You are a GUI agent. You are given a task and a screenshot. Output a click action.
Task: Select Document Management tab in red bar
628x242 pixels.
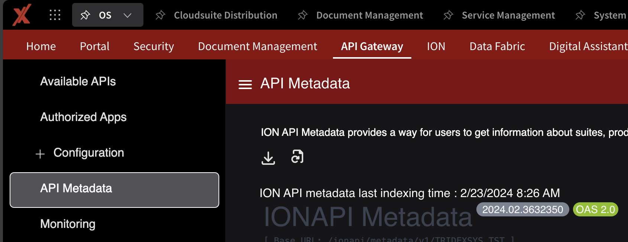point(258,46)
